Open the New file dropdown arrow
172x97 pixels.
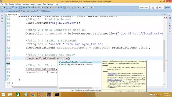tap(4, 8)
